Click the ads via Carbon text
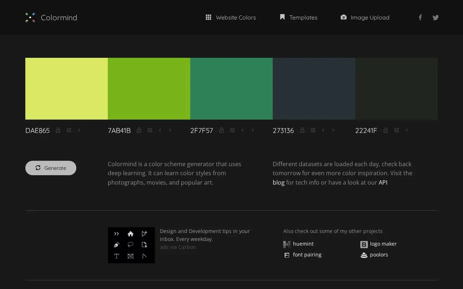The image size is (463, 289). tap(178, 247)
